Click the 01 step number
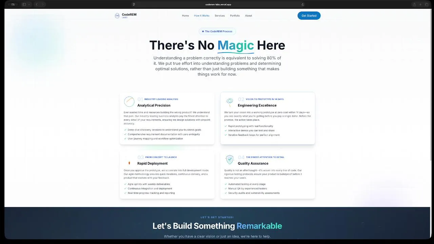Viewport: 434px width, 244px height. 140,99
